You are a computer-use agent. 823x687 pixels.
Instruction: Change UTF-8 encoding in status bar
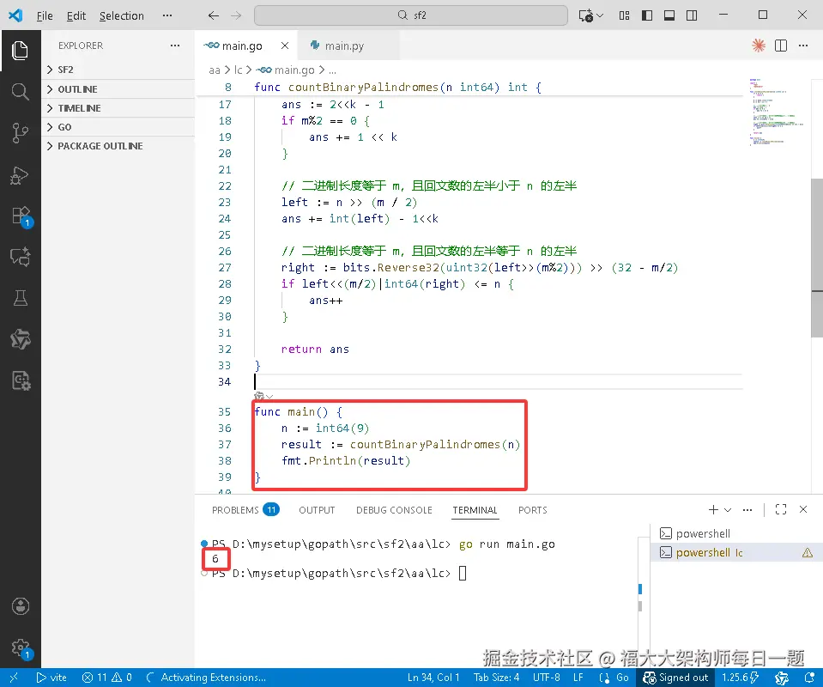tap(547, 678)
